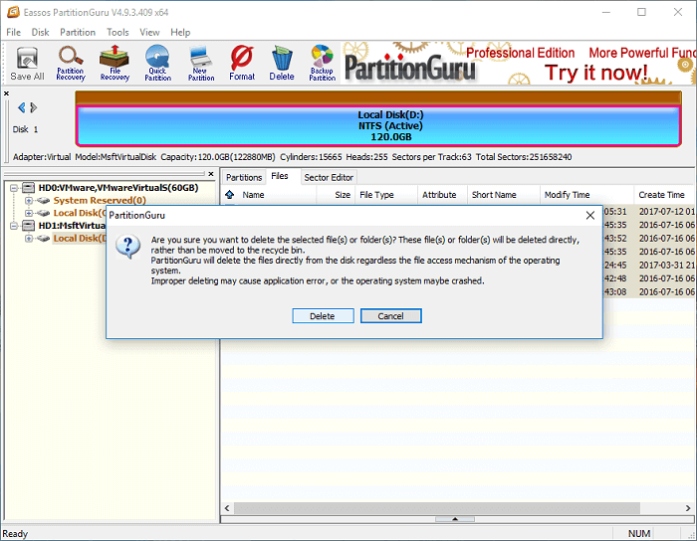Confirm deletion with the Delete button
The image size is (697, 541).
pos(323,316)
